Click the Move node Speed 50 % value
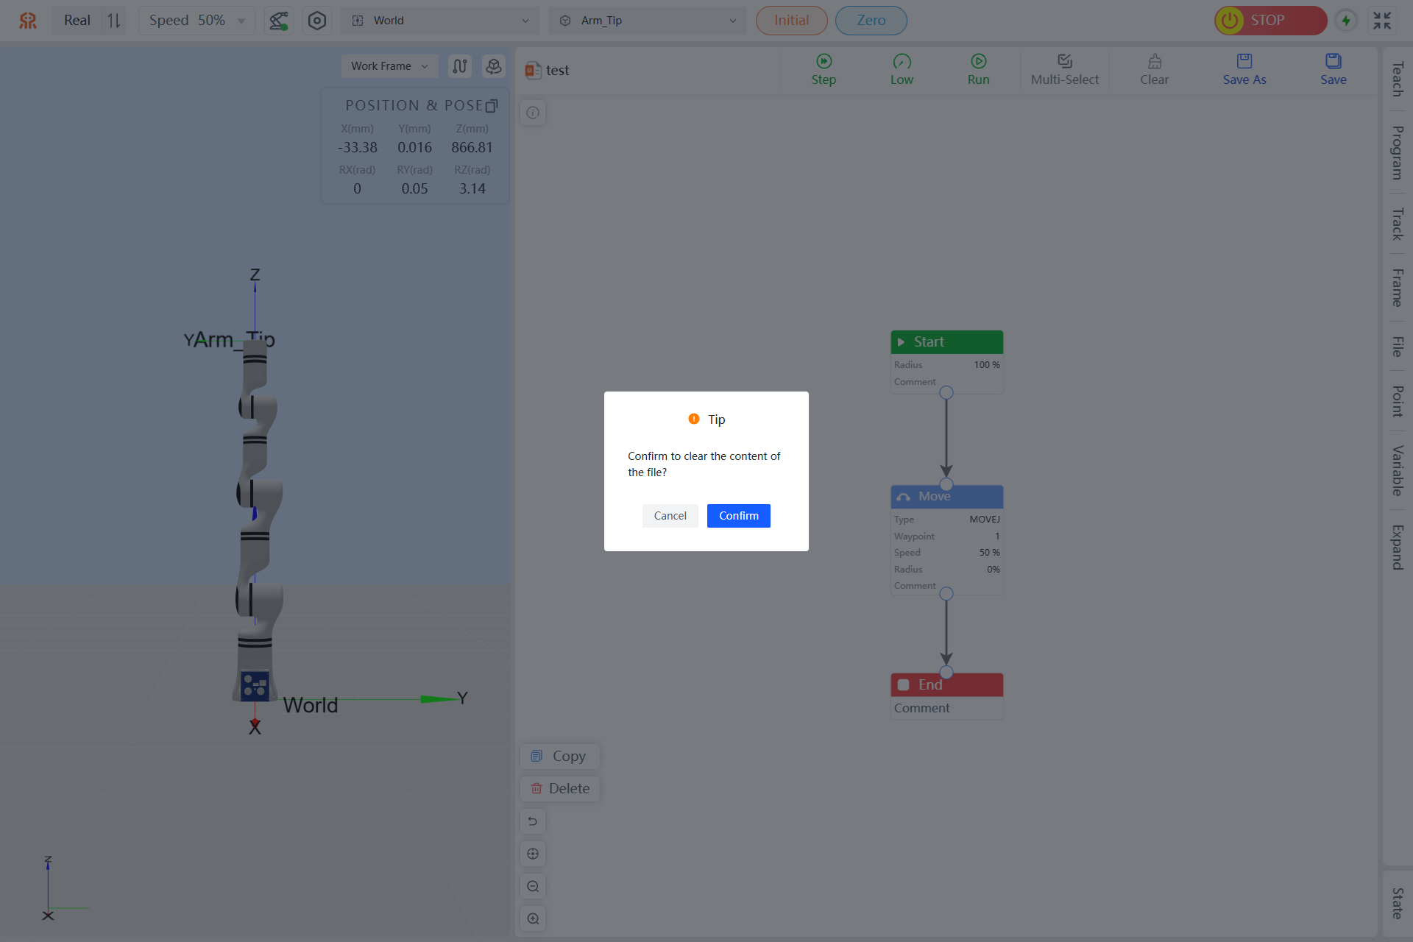The width and height of the screenshot is (1413, 942). click(989, 553)
